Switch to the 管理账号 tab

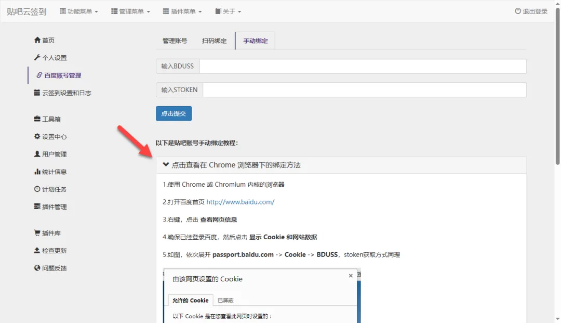point(175,41)
